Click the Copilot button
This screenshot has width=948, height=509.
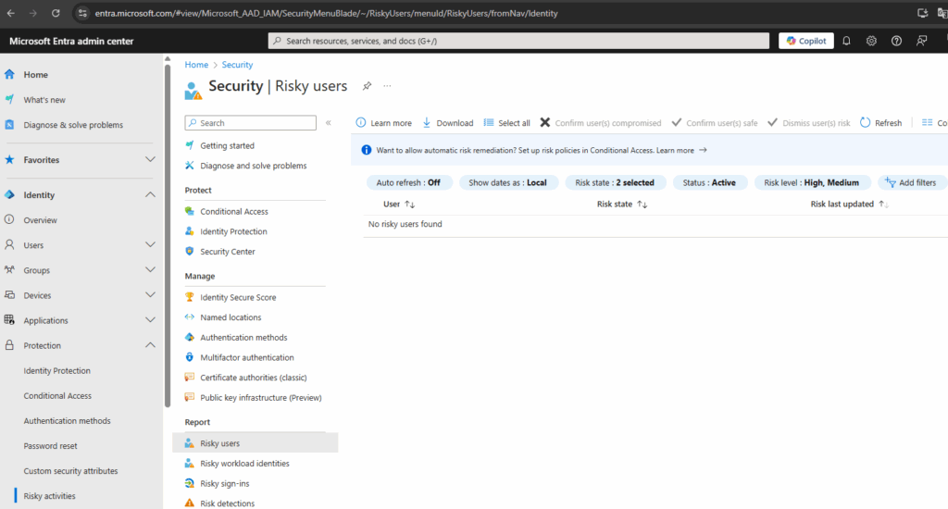coord(806,41)
